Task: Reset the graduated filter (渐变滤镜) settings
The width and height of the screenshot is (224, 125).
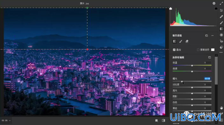Action: [207, 35]
